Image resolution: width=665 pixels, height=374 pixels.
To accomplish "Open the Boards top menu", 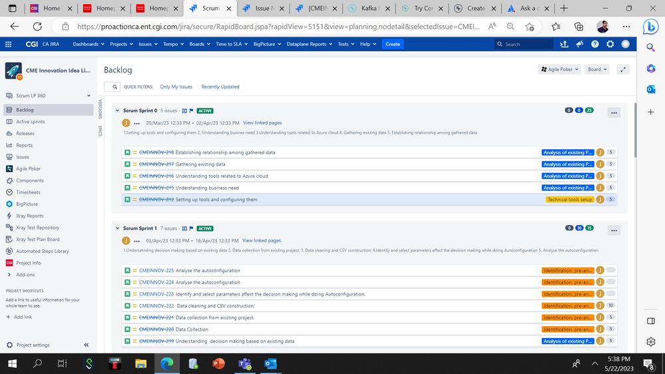I will (x=199, y=44).
